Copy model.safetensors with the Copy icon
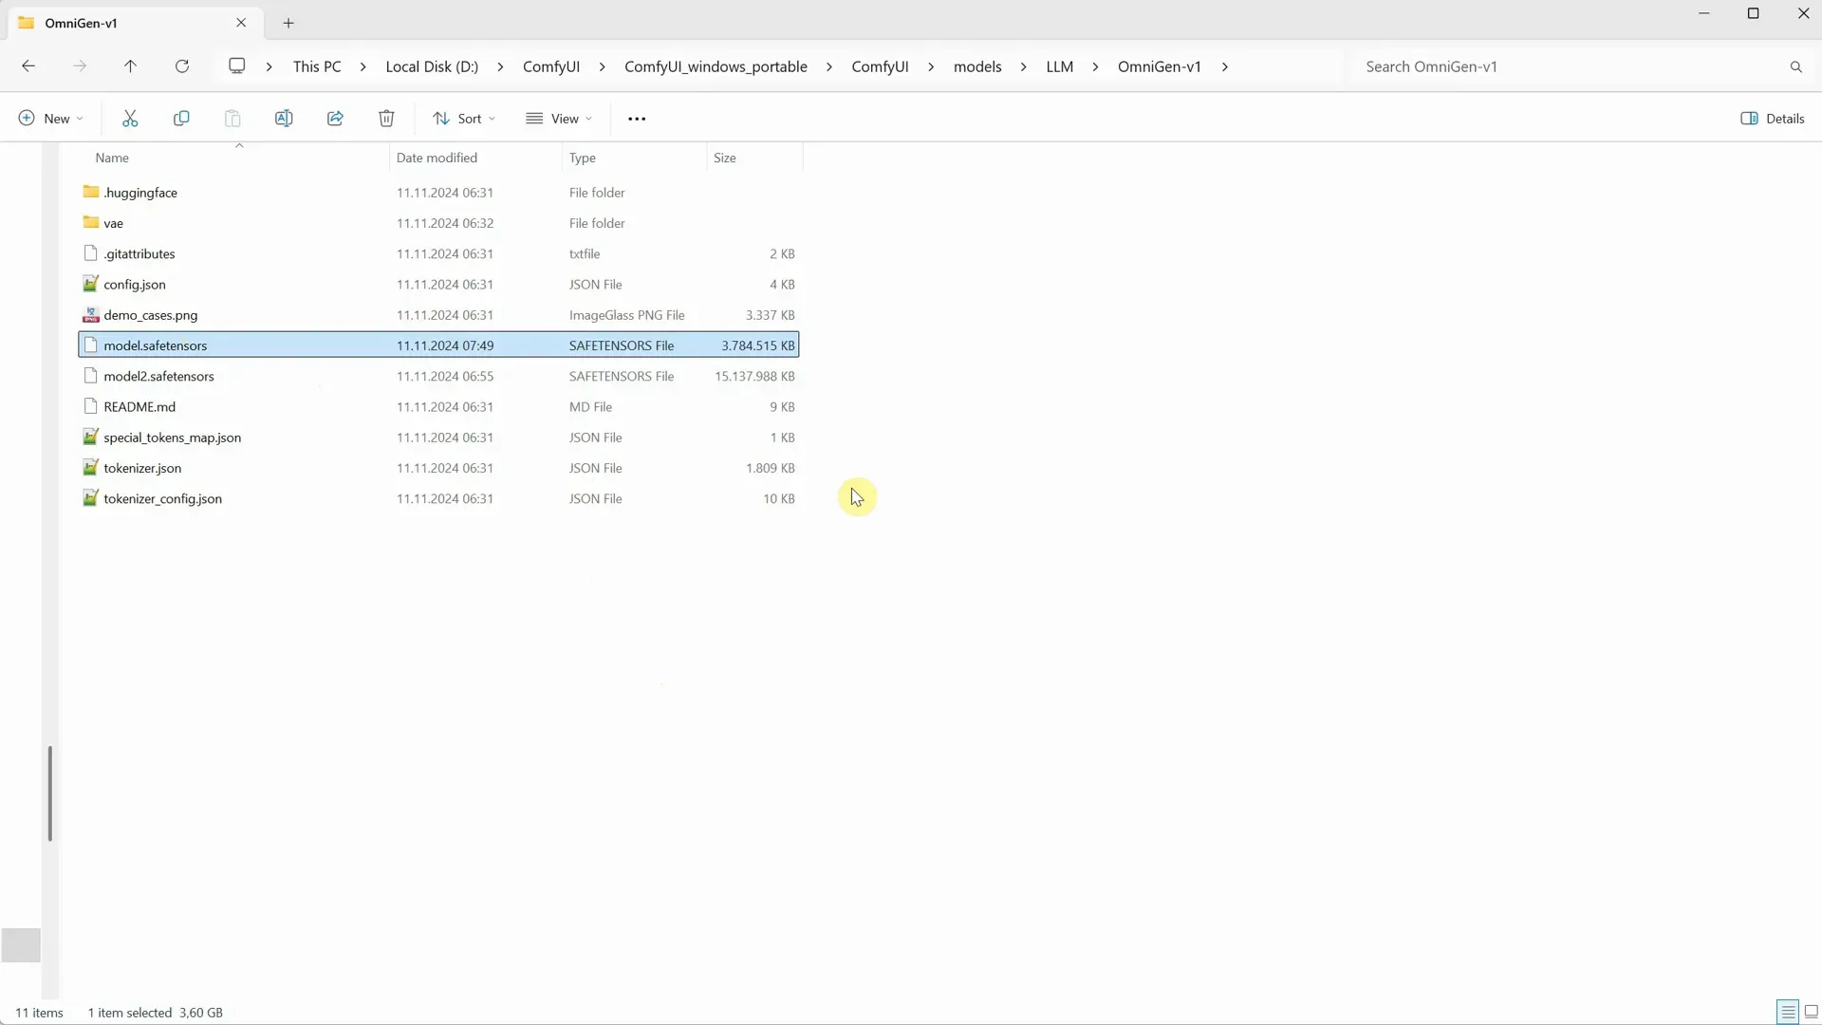This screenshot has width=1822, height=1025. 181,118
